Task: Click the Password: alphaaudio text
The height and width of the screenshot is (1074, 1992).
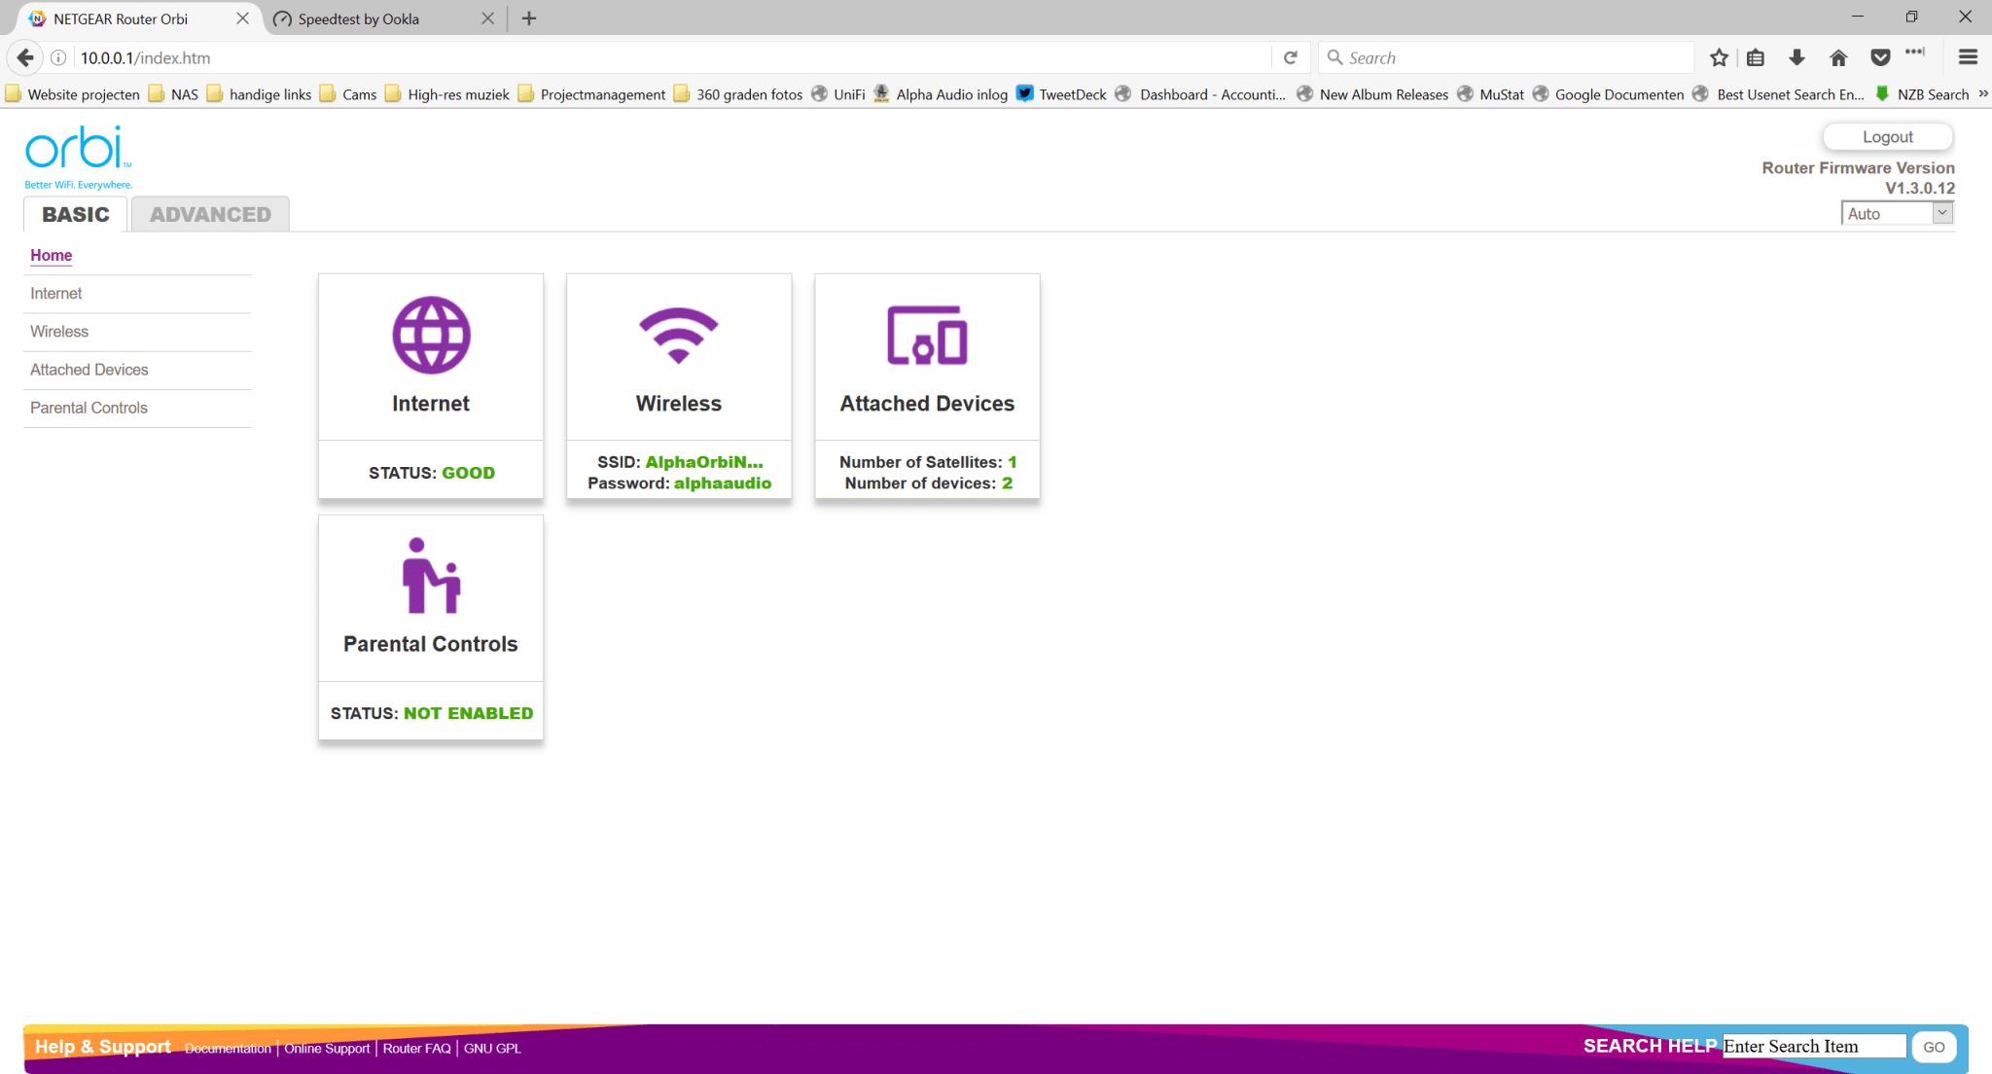Action: pyautogui.click(x=679, y=483)
